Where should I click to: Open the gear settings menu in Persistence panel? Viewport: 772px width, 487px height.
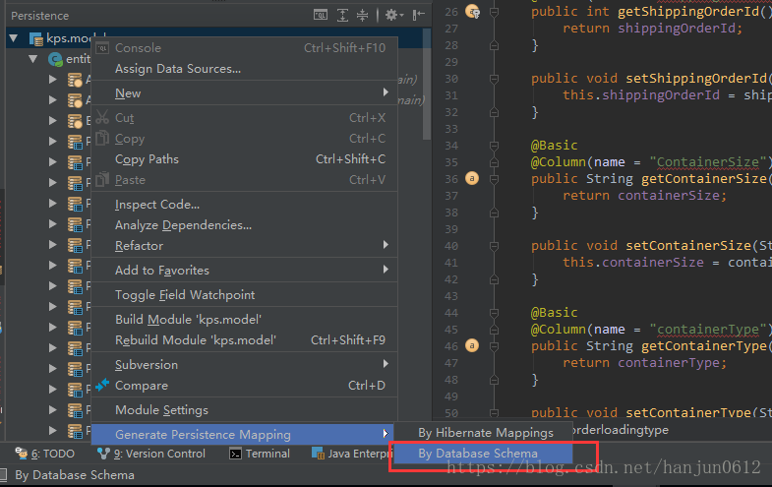(393, 16)
